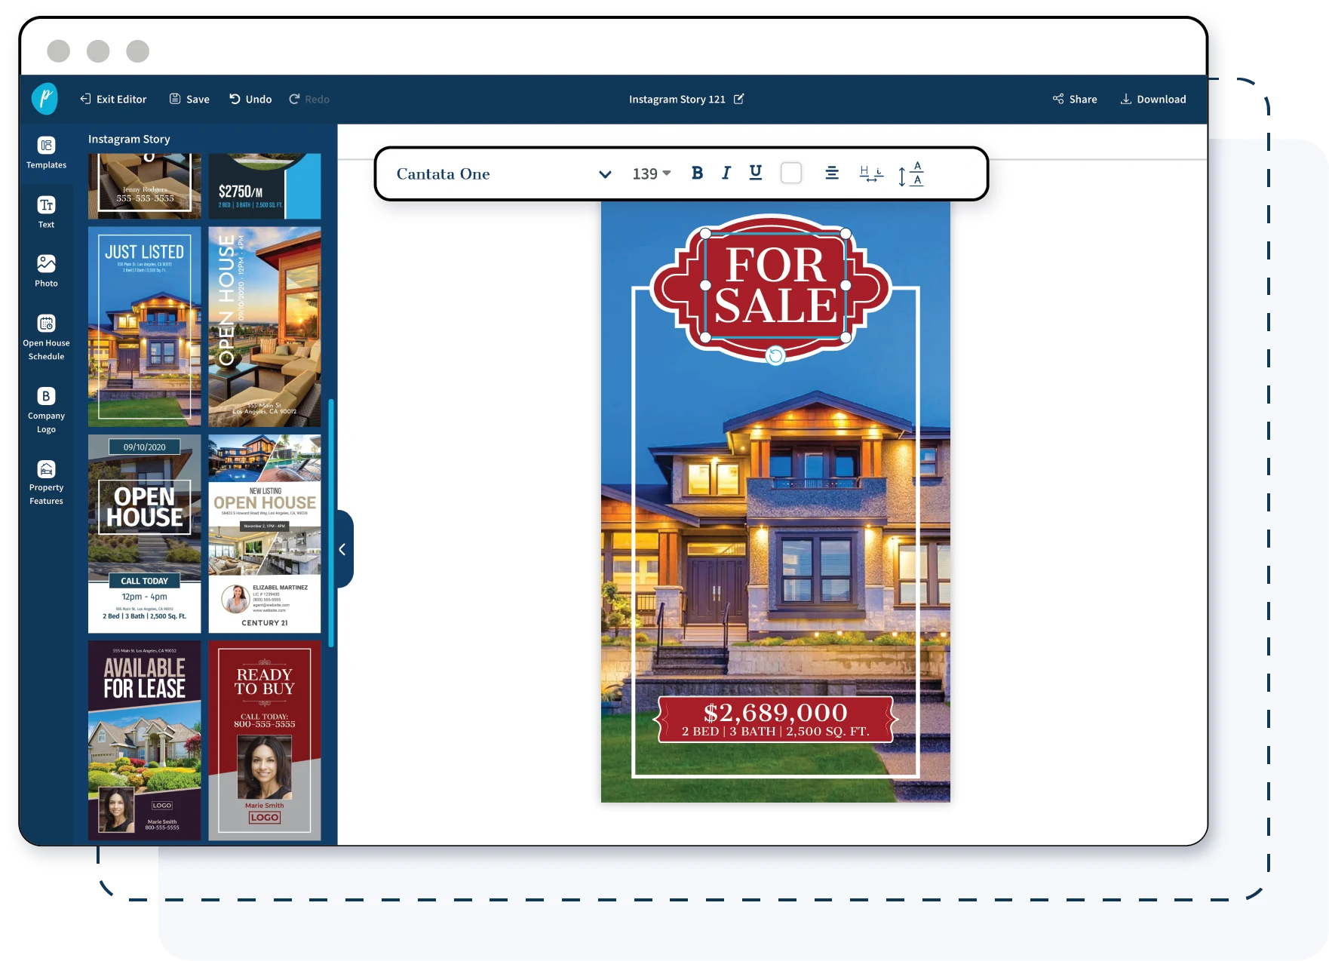Viewport: 1329px width, 961px height.
Task: Select the AVAILABLE FOR LEASE template
Action: [145, 741]
